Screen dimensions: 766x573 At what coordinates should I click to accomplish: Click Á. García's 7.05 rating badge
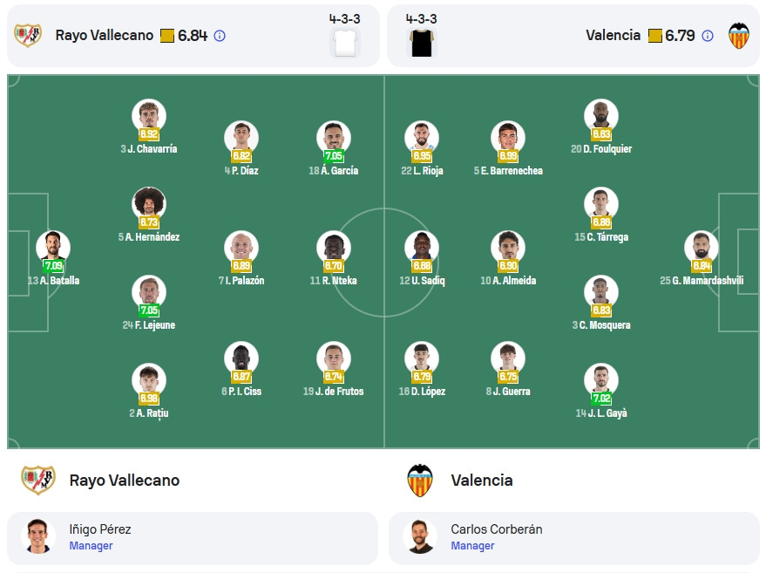[x=334, y=156]
